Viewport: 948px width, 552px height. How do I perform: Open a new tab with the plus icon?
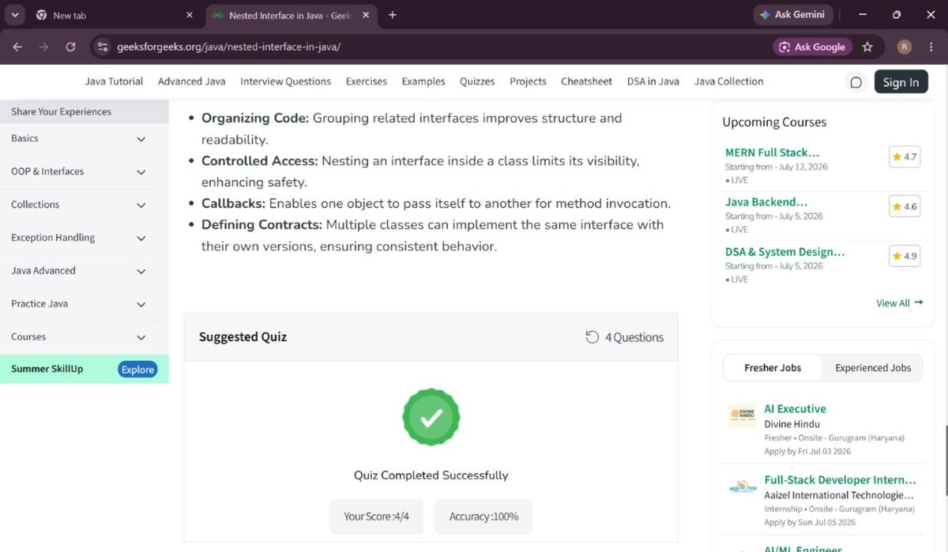pyautogui.click(x=393, y=15)
